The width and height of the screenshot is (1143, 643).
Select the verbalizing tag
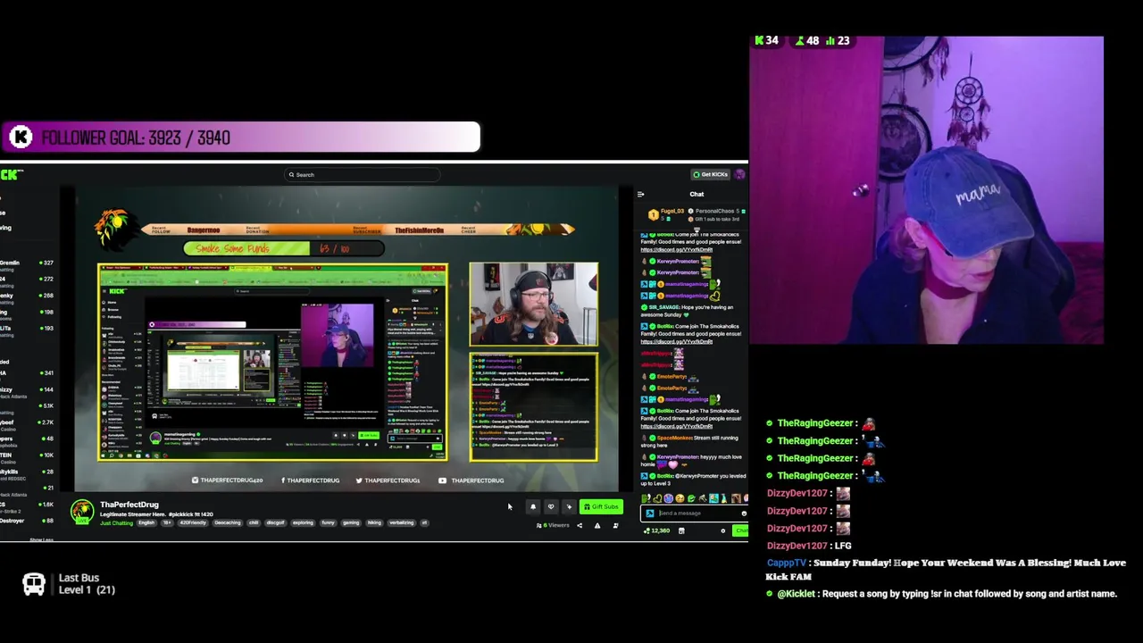pyautogui.click(x=401, y=522)
